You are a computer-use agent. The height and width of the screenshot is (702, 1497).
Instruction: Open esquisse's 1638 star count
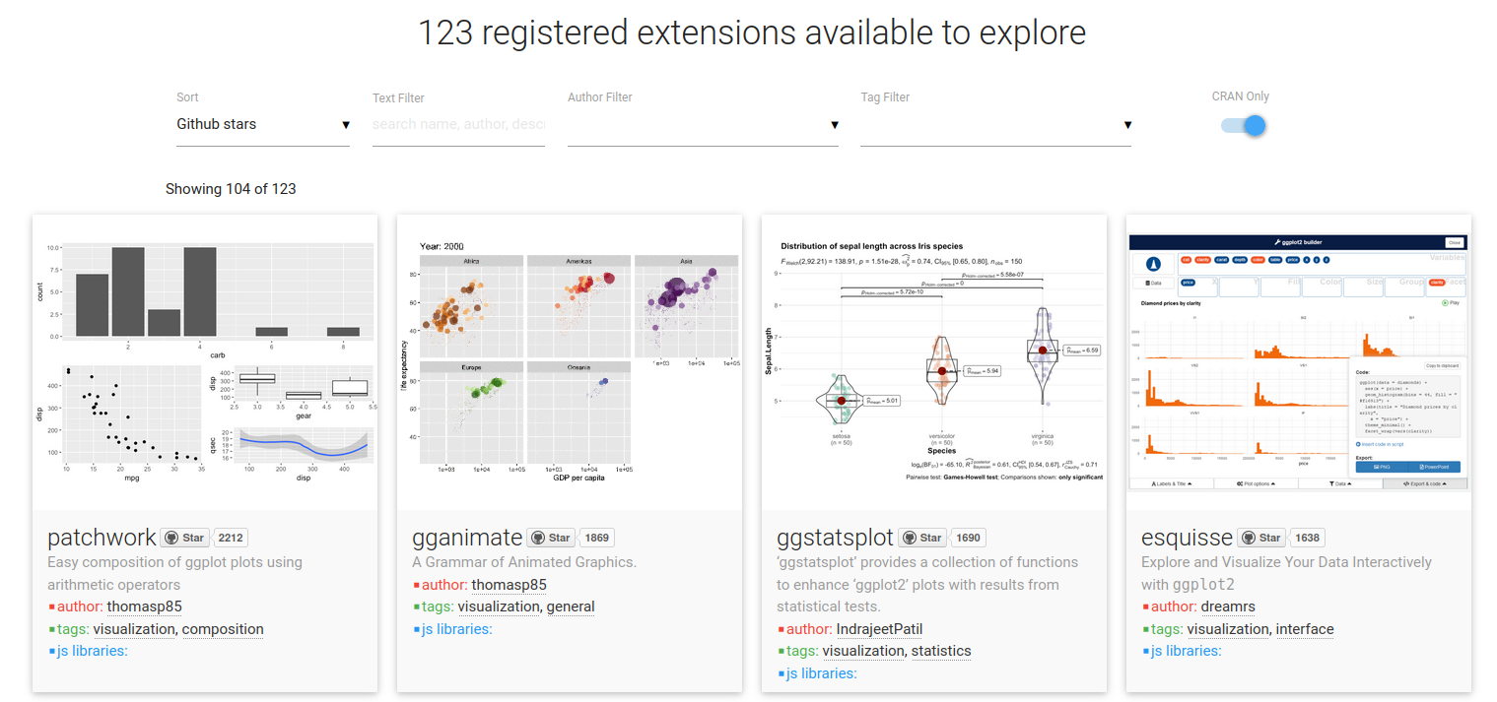click(x=1307, y=538)
